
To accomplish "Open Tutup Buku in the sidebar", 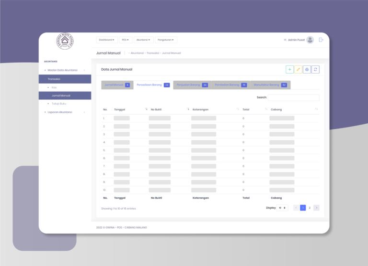I will (x=59, y=104).
